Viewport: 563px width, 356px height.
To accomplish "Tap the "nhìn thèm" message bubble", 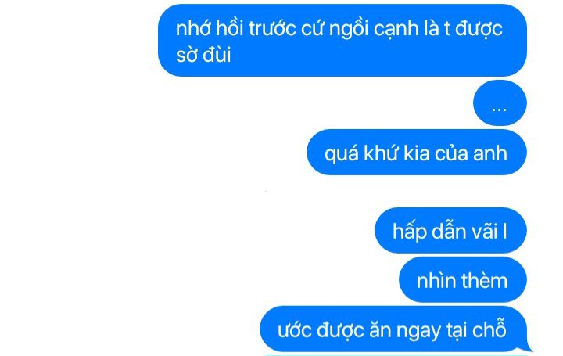I will (x=463, y=279).
